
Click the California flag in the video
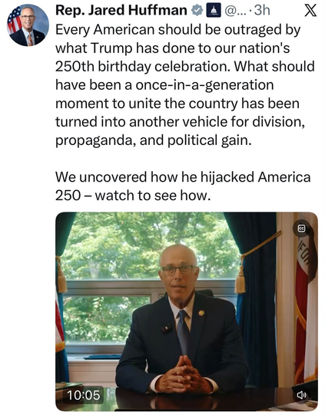pos(307,298)
